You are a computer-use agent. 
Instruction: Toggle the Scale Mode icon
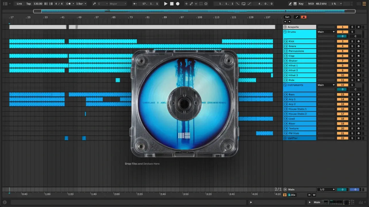coord(95,4)
